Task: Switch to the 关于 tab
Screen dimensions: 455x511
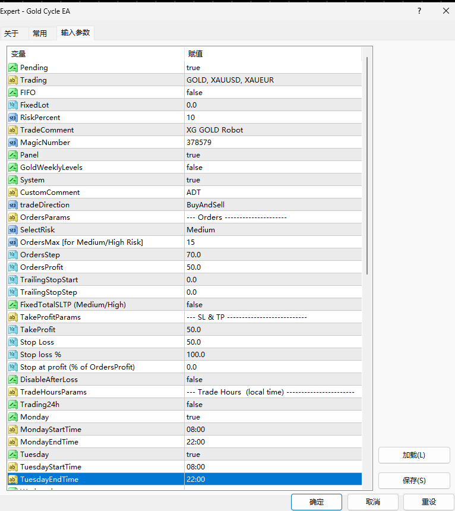Action: (12, 33)
